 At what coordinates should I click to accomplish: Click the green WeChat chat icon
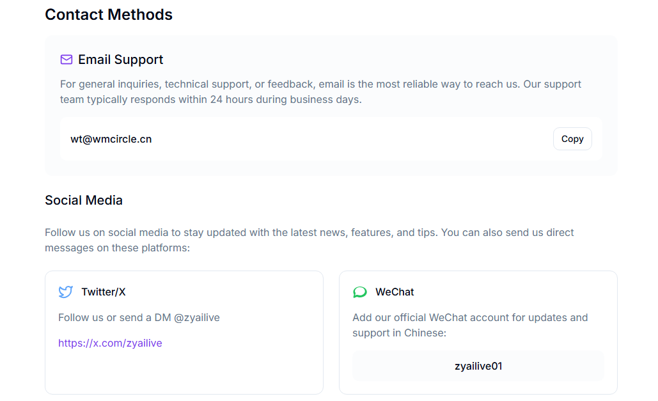360,292
